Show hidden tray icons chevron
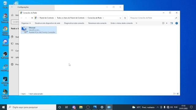This screenshot has width=196, height=110. click(x=158, y=107)
